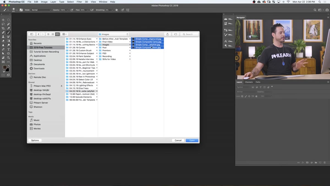Select the Navigator tab
330x186 pixels.
coord(241,17)
